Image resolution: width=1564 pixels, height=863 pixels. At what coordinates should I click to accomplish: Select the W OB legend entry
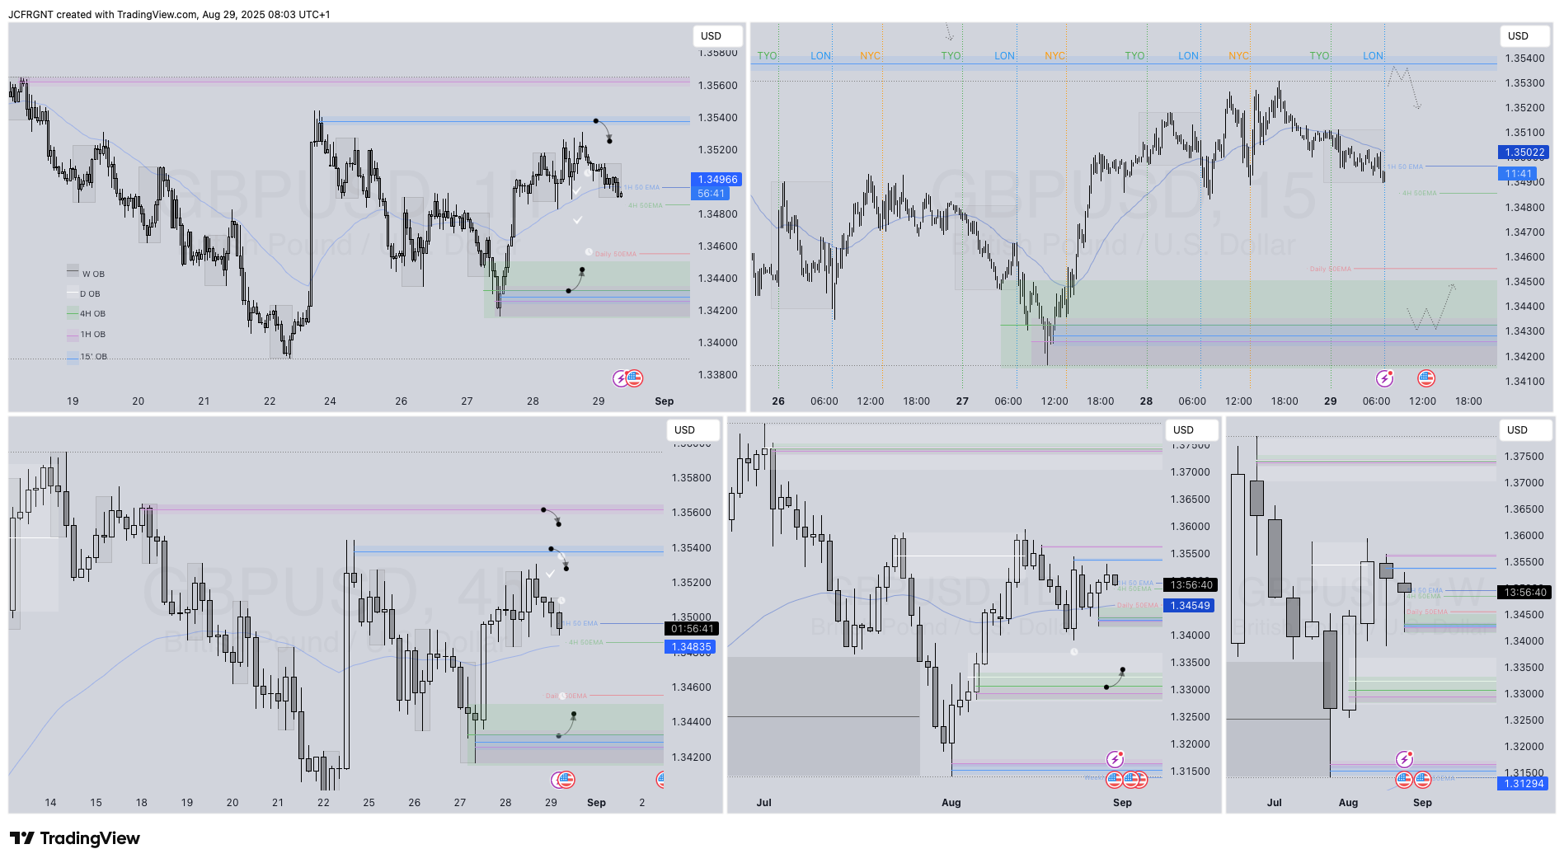[x=86, y=274]
